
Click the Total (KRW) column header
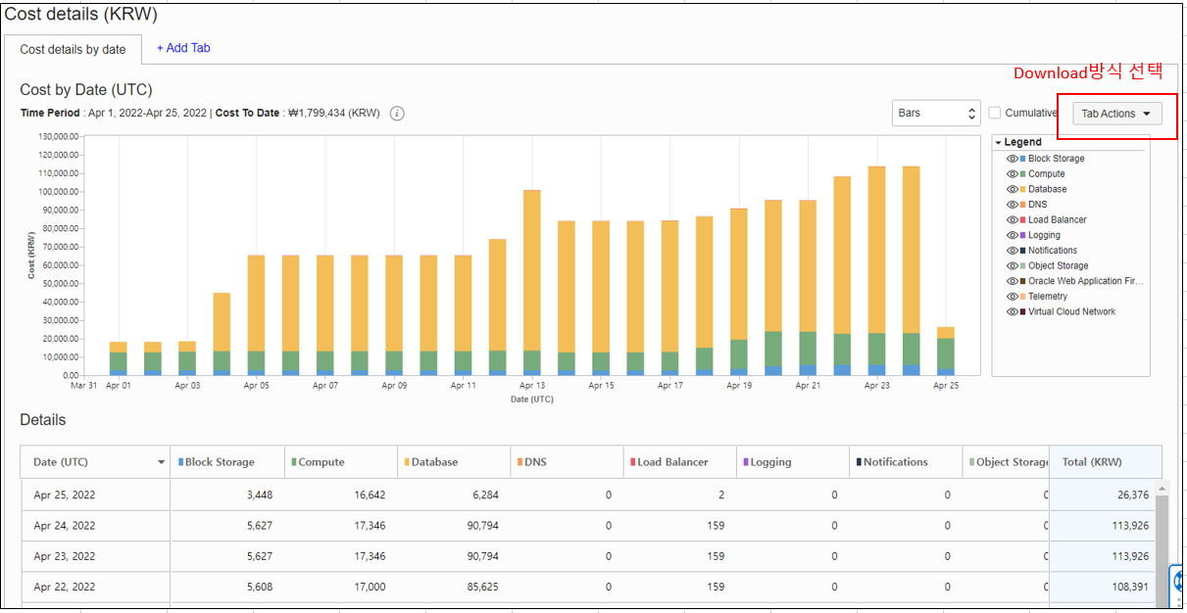point(1106,462)
